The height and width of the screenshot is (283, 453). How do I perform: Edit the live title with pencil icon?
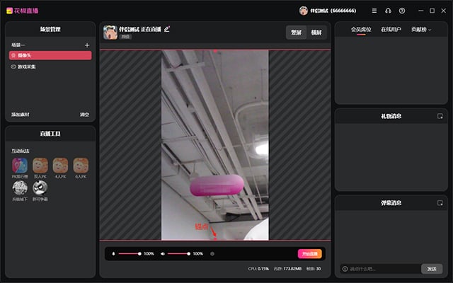[x=167, y=29]
